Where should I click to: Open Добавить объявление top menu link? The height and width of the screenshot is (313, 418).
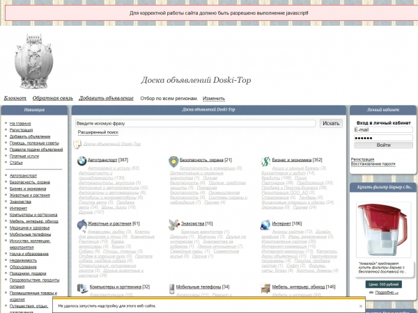pyautogui.click(x=106, y=98)
